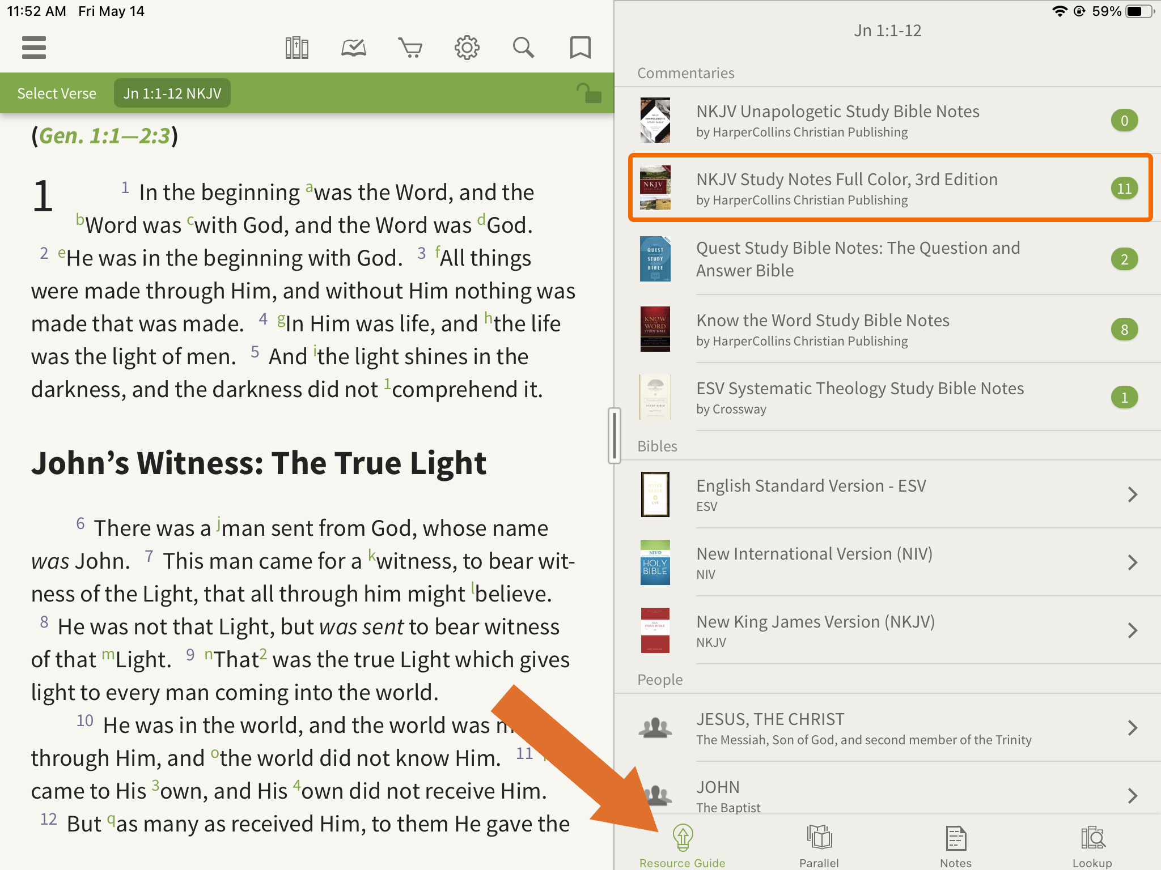
Task: Tap the Quest Study Bible cover thumbnail
Action: point(655,259)
